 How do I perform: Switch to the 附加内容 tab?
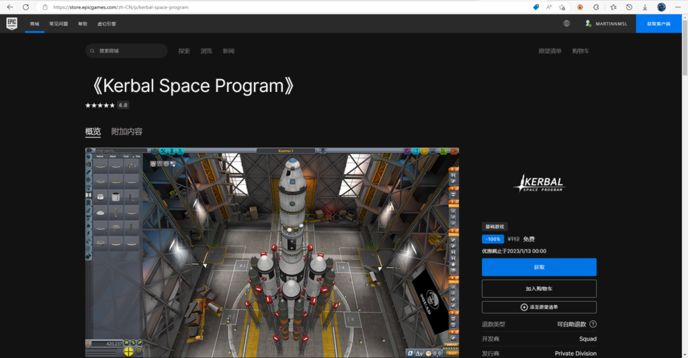coord(126,131)
